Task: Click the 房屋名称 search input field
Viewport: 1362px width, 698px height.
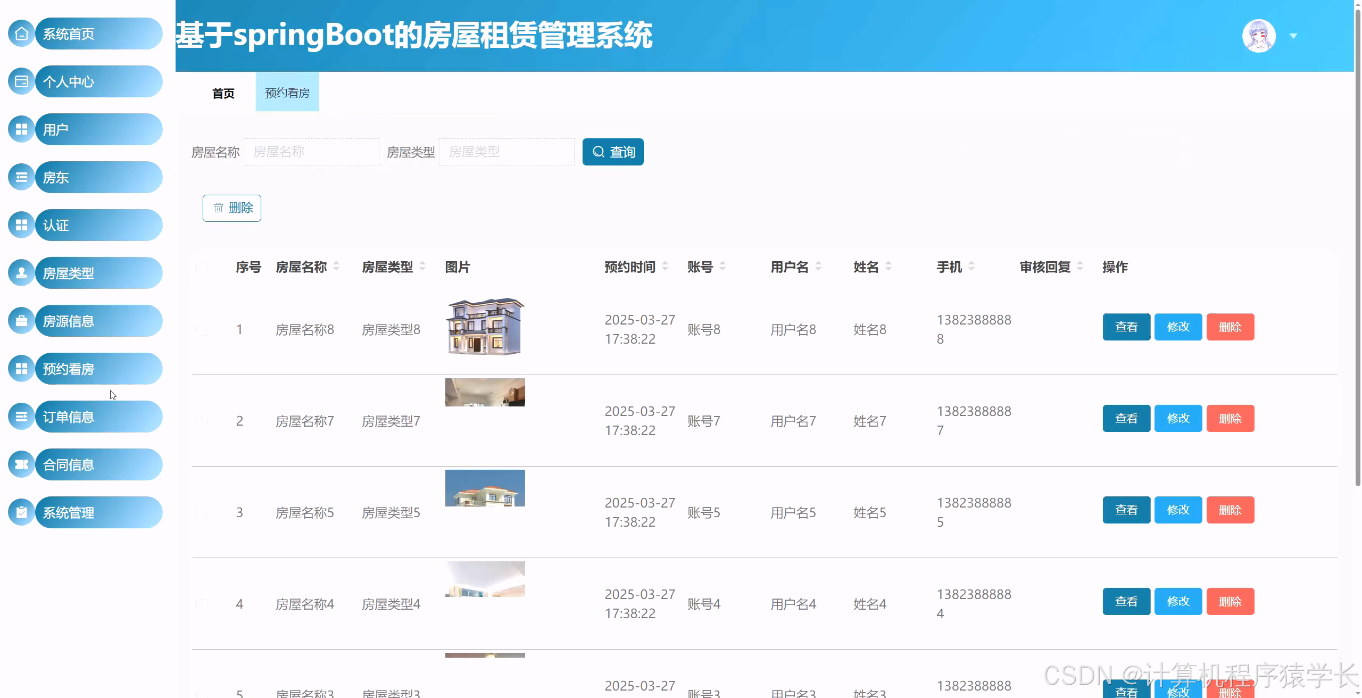Action: pos(311,152)
